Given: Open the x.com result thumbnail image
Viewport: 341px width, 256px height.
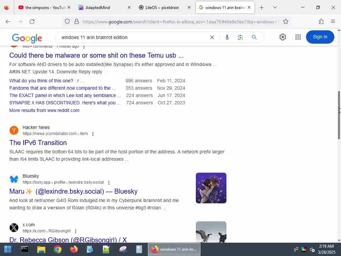Looking at the screenshot, I should click(211, 232).
